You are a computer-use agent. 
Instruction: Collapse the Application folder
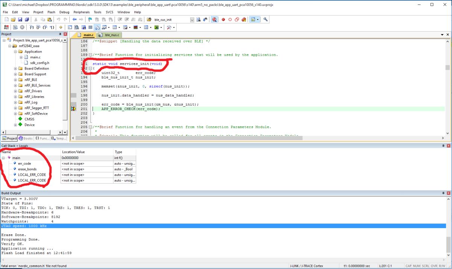15,51
